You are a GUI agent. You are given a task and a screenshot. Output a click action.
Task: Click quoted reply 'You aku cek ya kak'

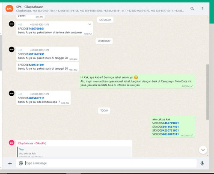(x=74, y=152)
